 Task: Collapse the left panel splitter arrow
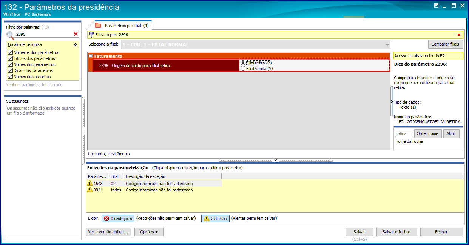pos(83,131)
